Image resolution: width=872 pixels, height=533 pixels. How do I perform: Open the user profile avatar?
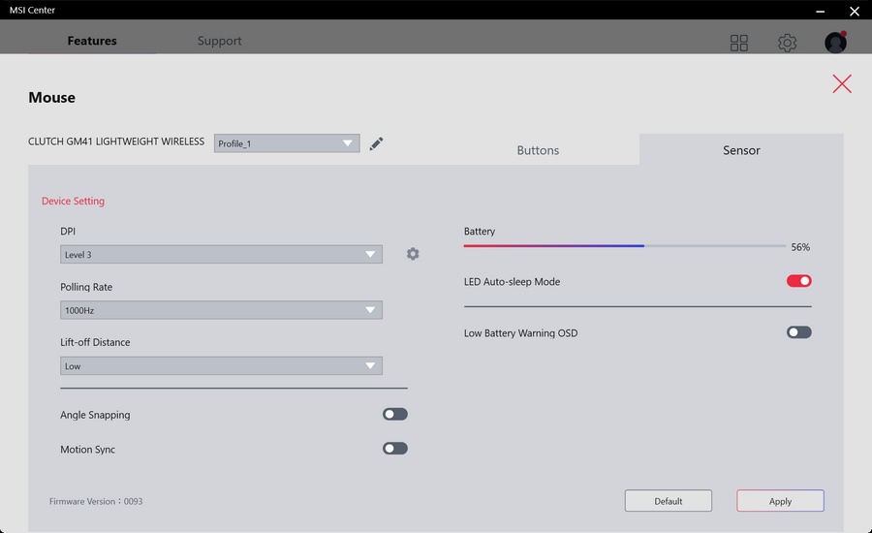[x=835, y=43]
